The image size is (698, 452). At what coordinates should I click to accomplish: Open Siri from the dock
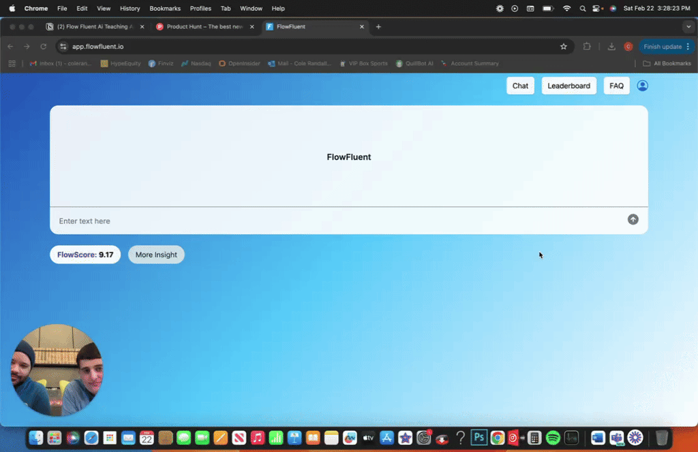[73, 438]
